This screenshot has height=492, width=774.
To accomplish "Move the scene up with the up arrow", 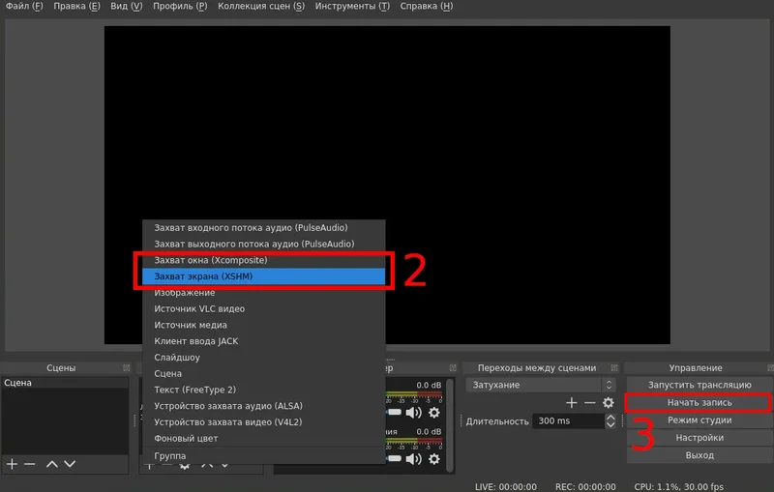I will (x=53, y=464).
